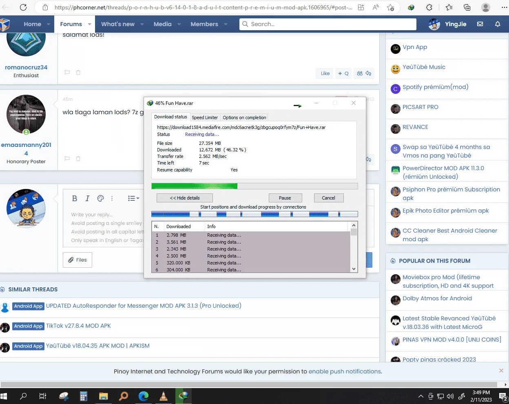Open romanocruz34's profile name
This screenshot has height=404, width=509.
point(26,67)
